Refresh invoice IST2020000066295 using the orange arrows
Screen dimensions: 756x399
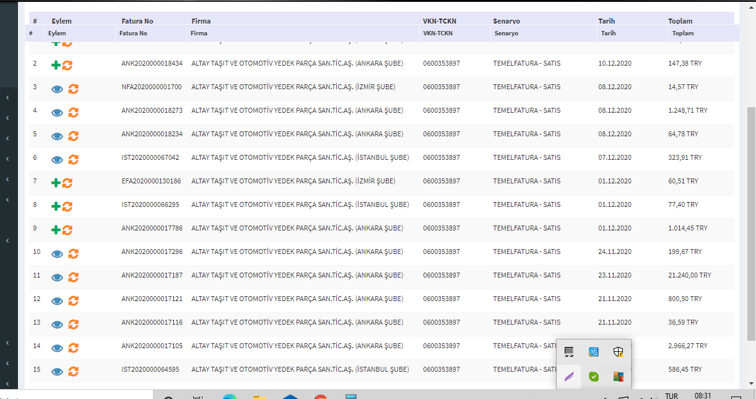[x=67, y=206]
